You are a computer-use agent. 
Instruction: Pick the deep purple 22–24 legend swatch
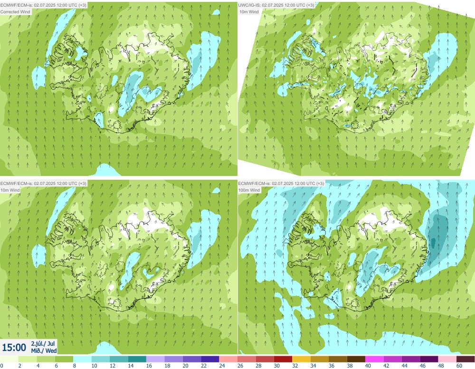coord(210,359)
